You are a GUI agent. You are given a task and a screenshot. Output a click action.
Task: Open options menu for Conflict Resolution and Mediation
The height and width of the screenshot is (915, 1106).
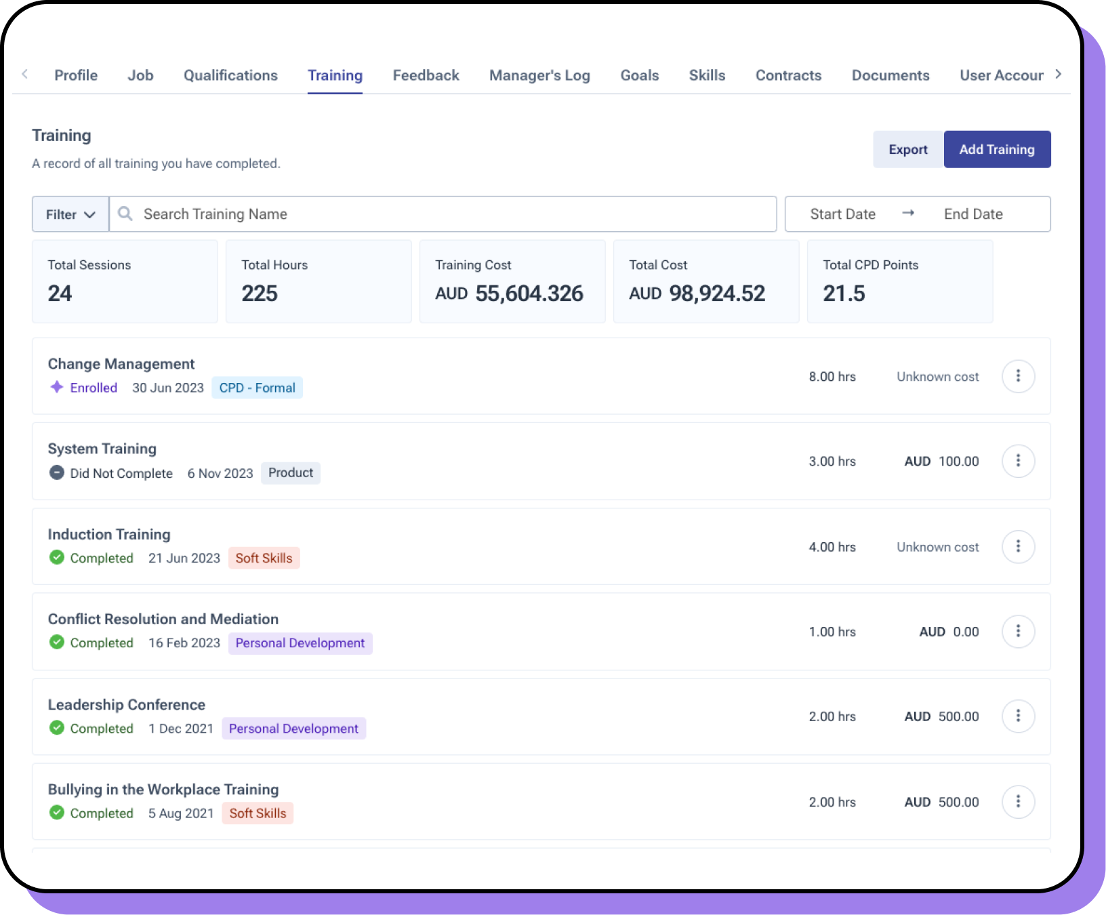click(1018, 632)
